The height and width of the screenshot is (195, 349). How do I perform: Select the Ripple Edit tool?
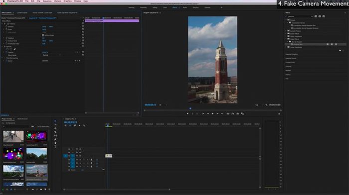click(55, 128)
